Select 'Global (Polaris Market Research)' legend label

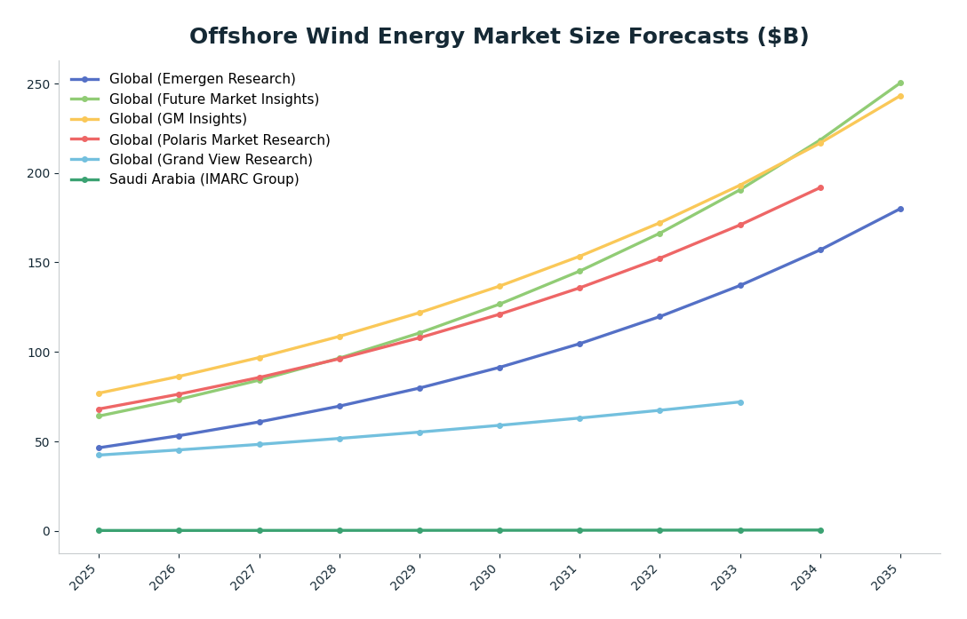[220, 140]
